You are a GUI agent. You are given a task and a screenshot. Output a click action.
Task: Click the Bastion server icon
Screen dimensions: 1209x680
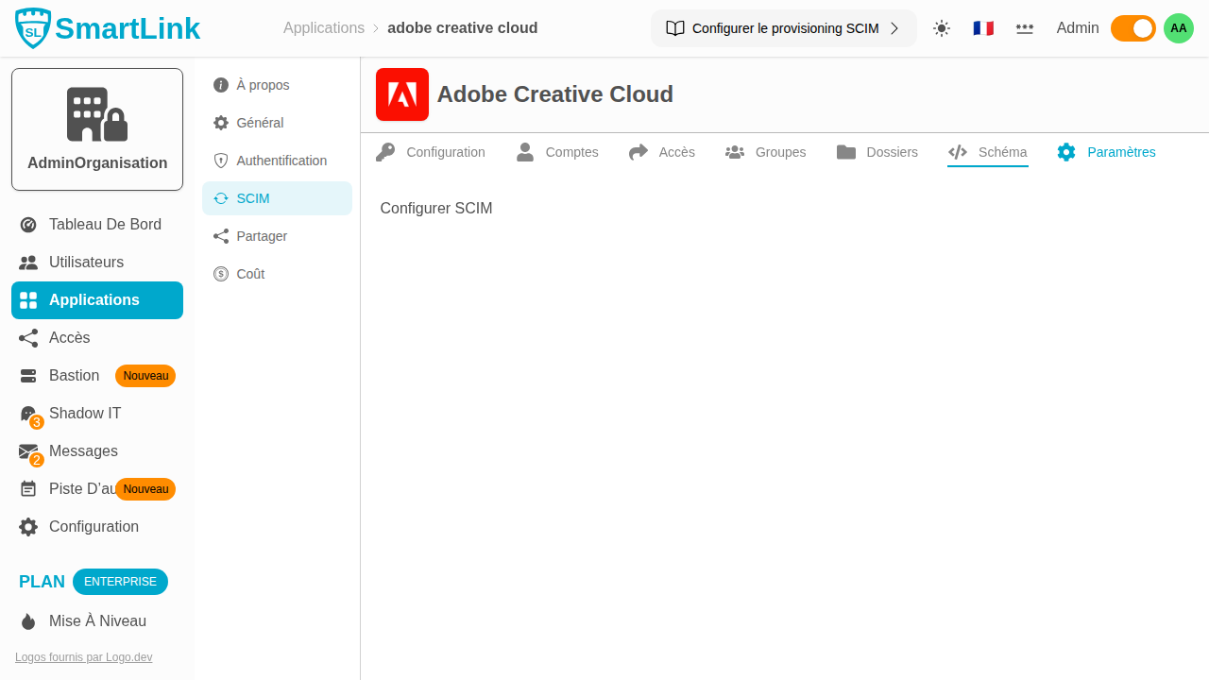tap(28, 376)
